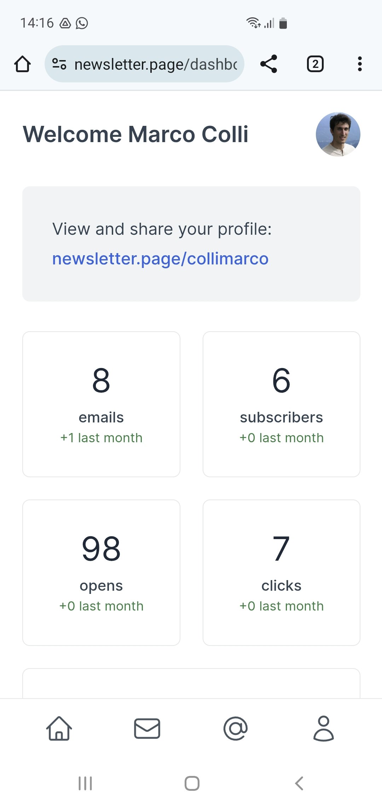
Task: Tap the Android back arrow
Action: point(299,783)
